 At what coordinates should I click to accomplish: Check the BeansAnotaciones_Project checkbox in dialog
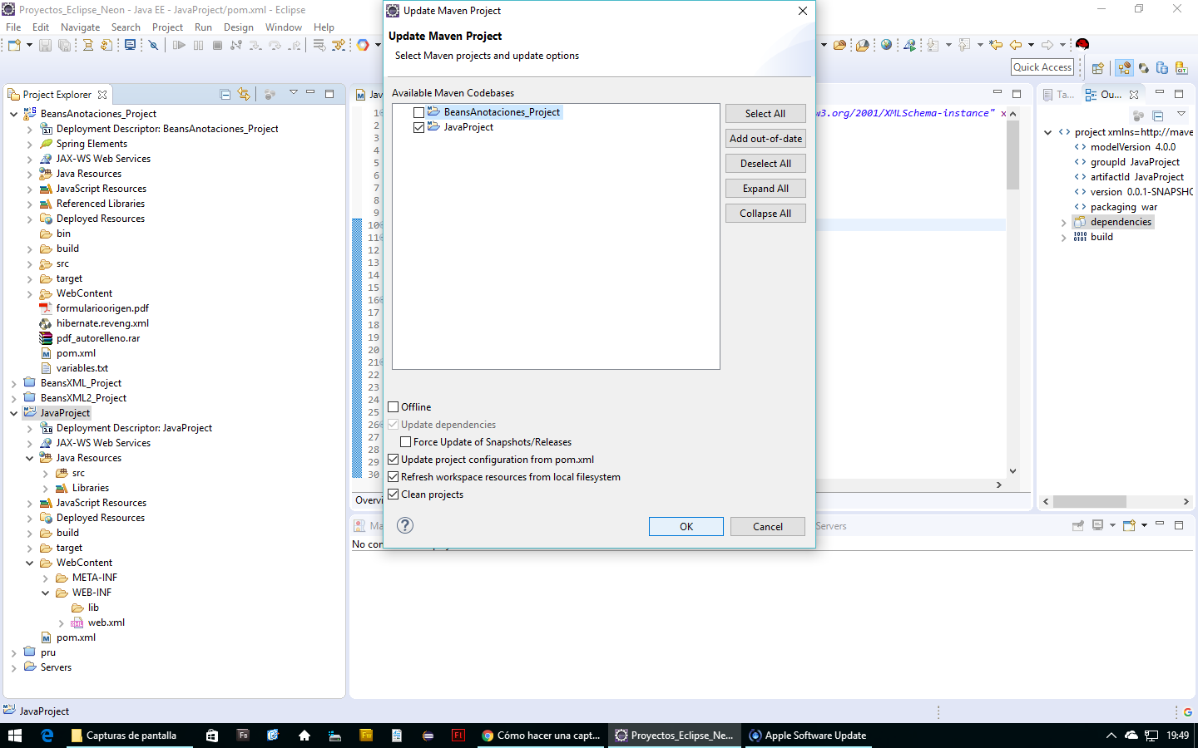click(x=418, y=112)
